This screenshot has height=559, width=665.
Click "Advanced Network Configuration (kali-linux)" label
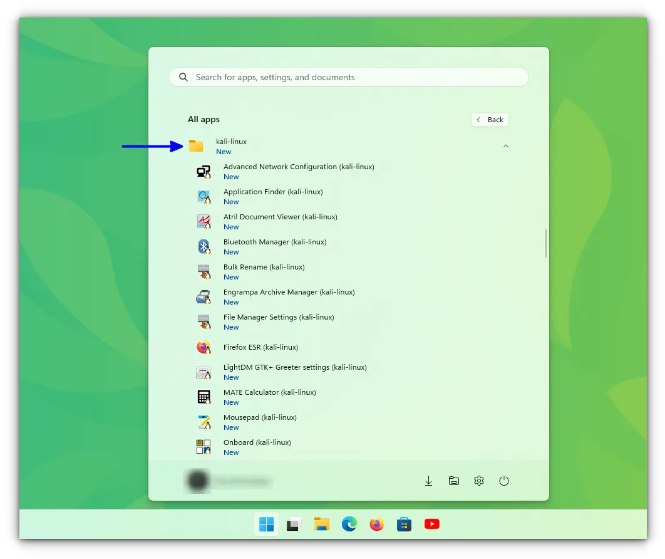pyautogui.click(x=299, y=167)
